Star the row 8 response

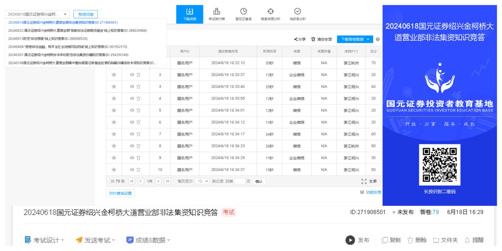[x=114, y=146]
